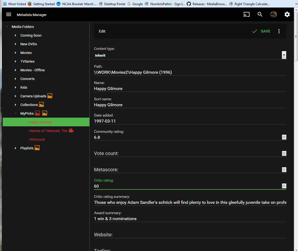Click the Website input field
Image resolution: width=298 pixels, height=251 pixels.
pos(190,235)
